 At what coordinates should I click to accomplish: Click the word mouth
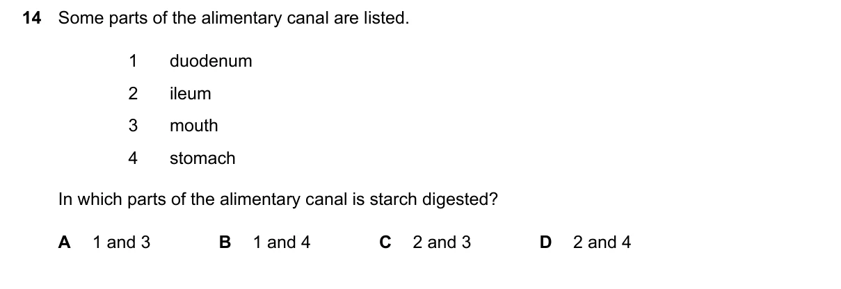(194, 126)
